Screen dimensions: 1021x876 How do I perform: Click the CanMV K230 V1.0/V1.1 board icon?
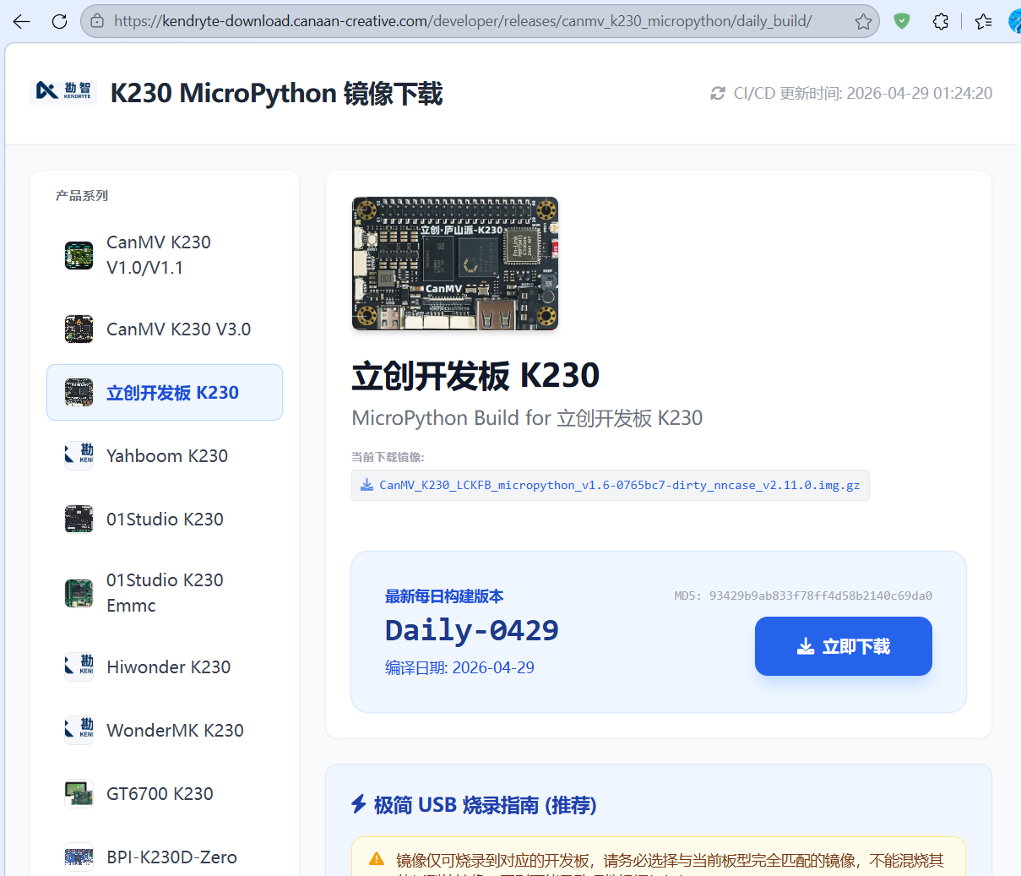tap(79, 255)
